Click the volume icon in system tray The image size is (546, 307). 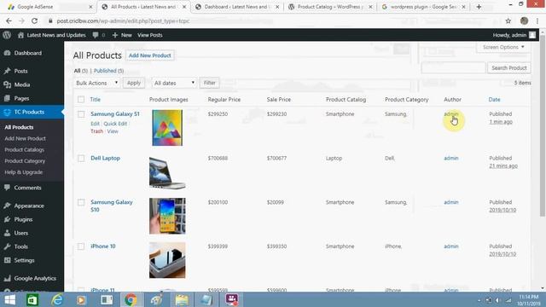pyautogui.click(x=498, y=300)
